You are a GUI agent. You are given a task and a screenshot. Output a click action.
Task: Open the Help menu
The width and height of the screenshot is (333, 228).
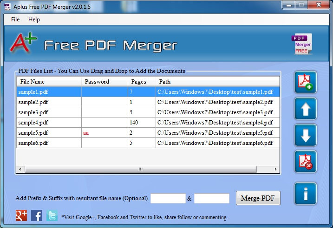pyautogui.click(x=34, y=20)
